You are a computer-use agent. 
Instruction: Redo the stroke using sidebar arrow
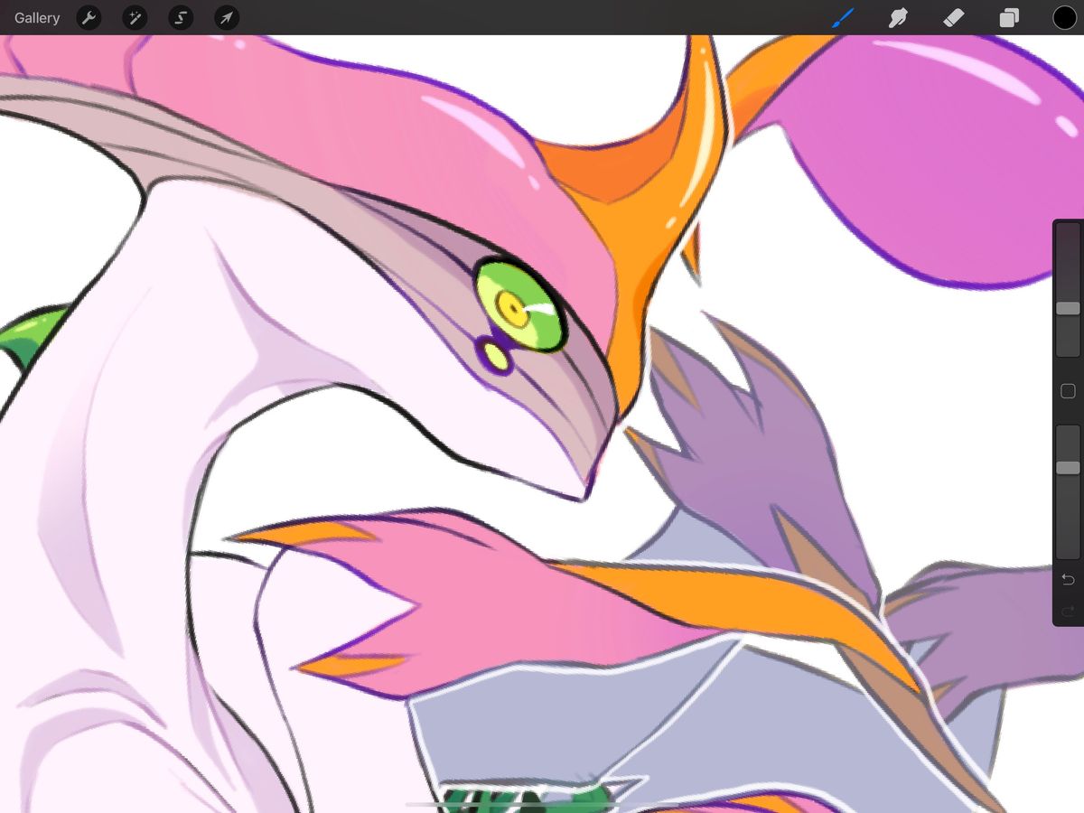[x=1068, y=612]
